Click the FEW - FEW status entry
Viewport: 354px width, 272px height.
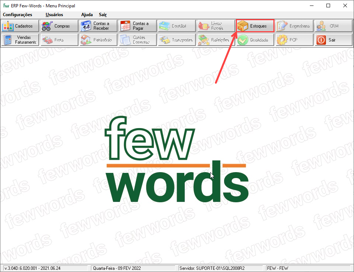(277, 268)
